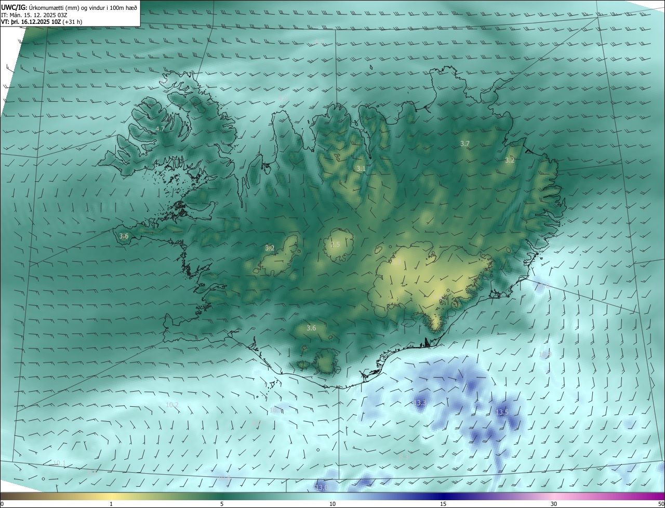Select the 3.1 value label in north Iceland
The width and height of the screenshot is (665, 508).
361,169
